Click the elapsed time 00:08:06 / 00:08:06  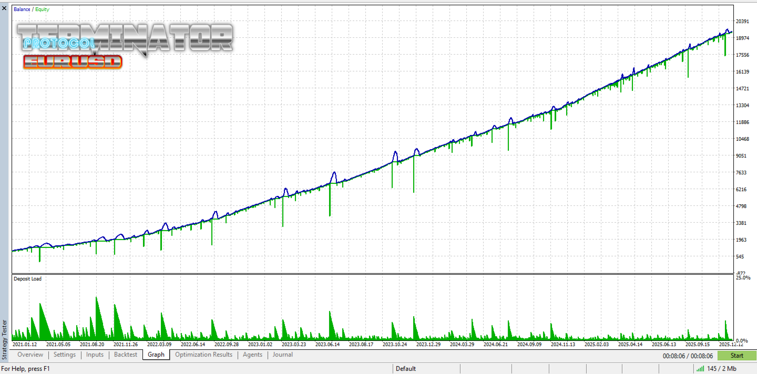pos(688,356)
